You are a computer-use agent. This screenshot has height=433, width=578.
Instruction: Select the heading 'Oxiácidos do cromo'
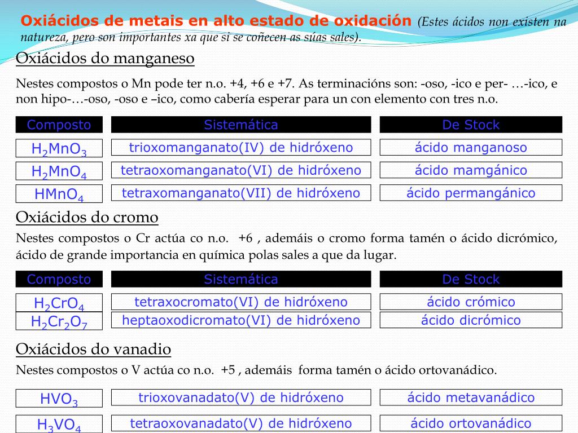click(87, 218)
